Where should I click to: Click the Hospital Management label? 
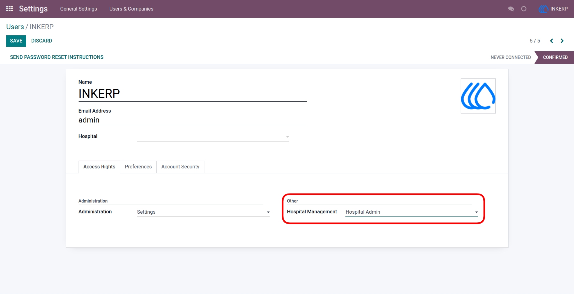[x=312, y=212]
